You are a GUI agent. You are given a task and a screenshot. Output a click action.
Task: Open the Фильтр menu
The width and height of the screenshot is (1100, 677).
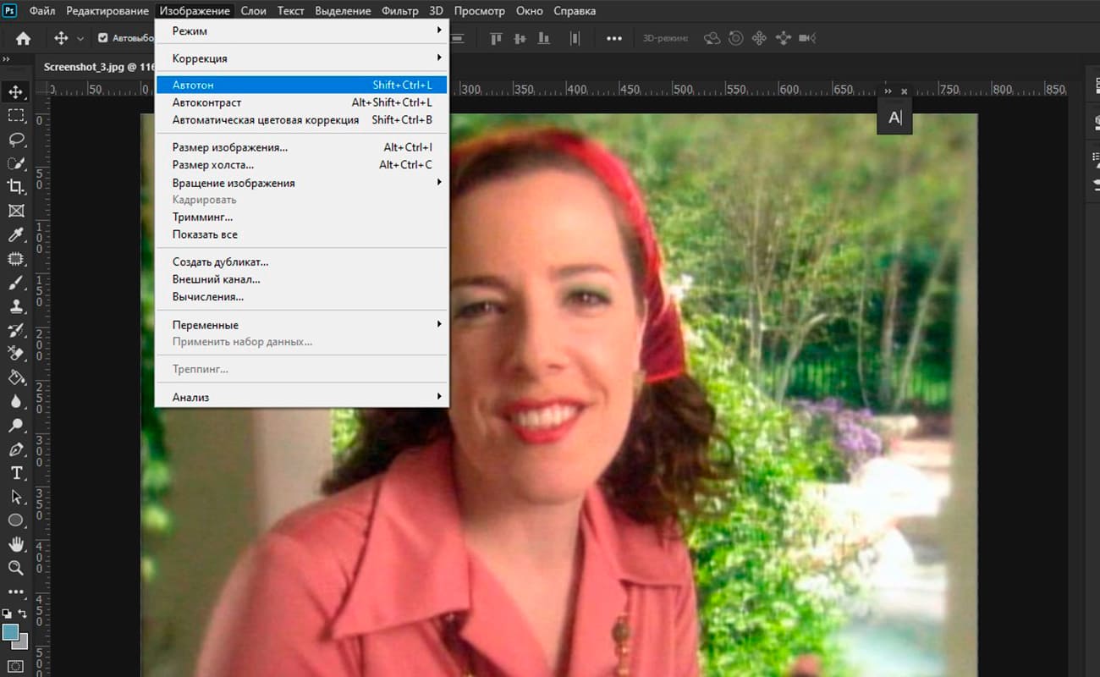tap(400, 11)
